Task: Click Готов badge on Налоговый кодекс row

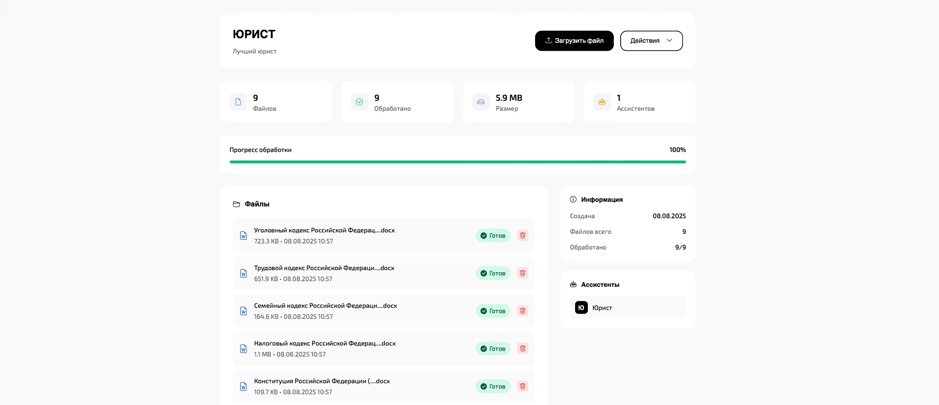Action: click(x=493, y=348)
